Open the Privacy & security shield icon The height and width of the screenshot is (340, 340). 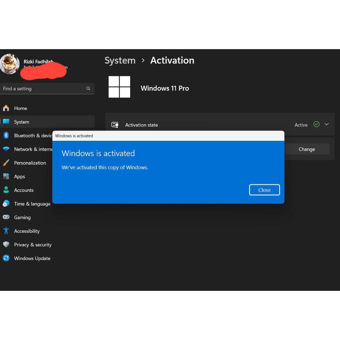(6, 245)
